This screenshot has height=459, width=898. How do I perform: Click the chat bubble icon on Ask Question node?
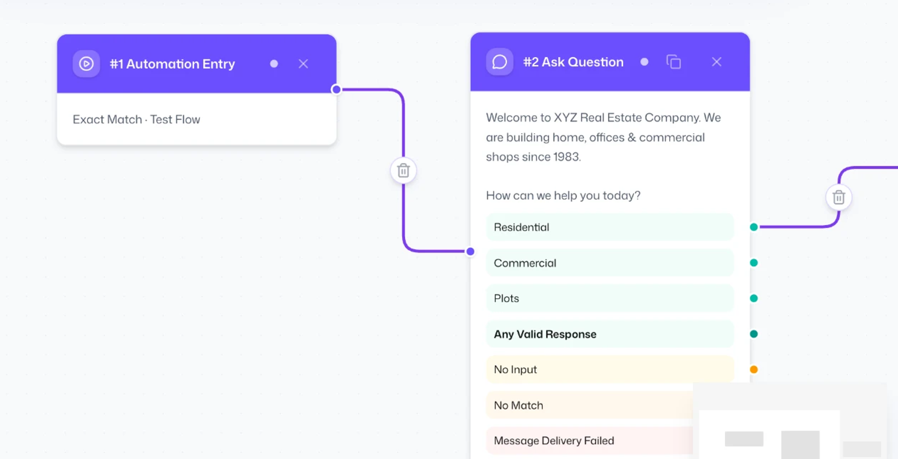point(499,62)
